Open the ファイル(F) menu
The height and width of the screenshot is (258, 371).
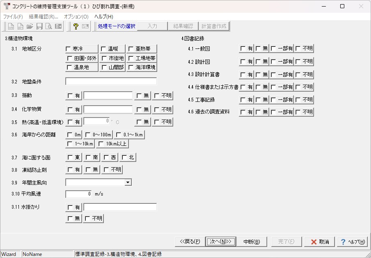[13, 17]
